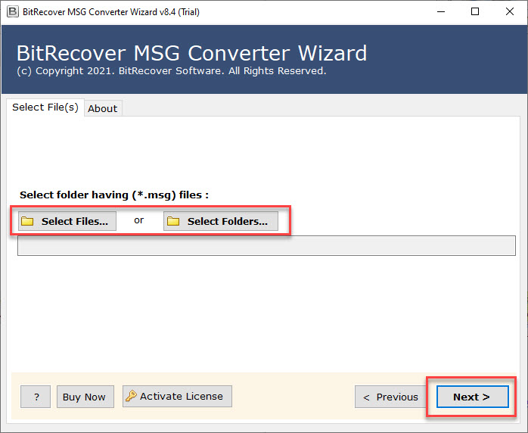Click the 'Select folder having (*.msg) files :' label
Screen dimensions: 528x433
click(114, 195)
